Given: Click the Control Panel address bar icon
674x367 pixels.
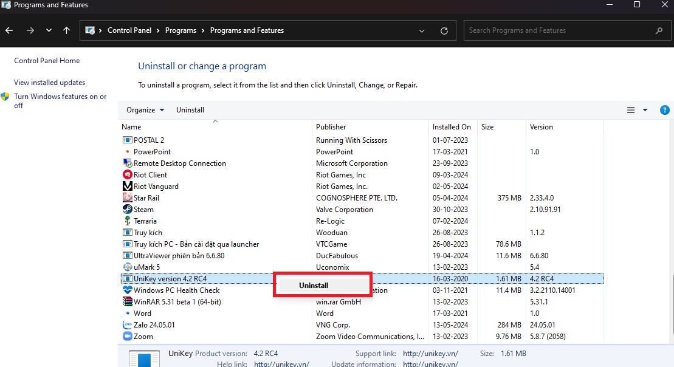Looking at the screenshot, I should click(x=90, y=30).
